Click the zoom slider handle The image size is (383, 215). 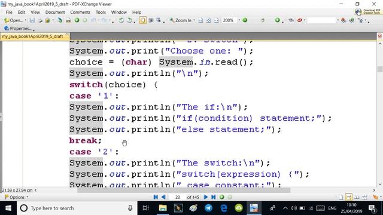point(263,20)
